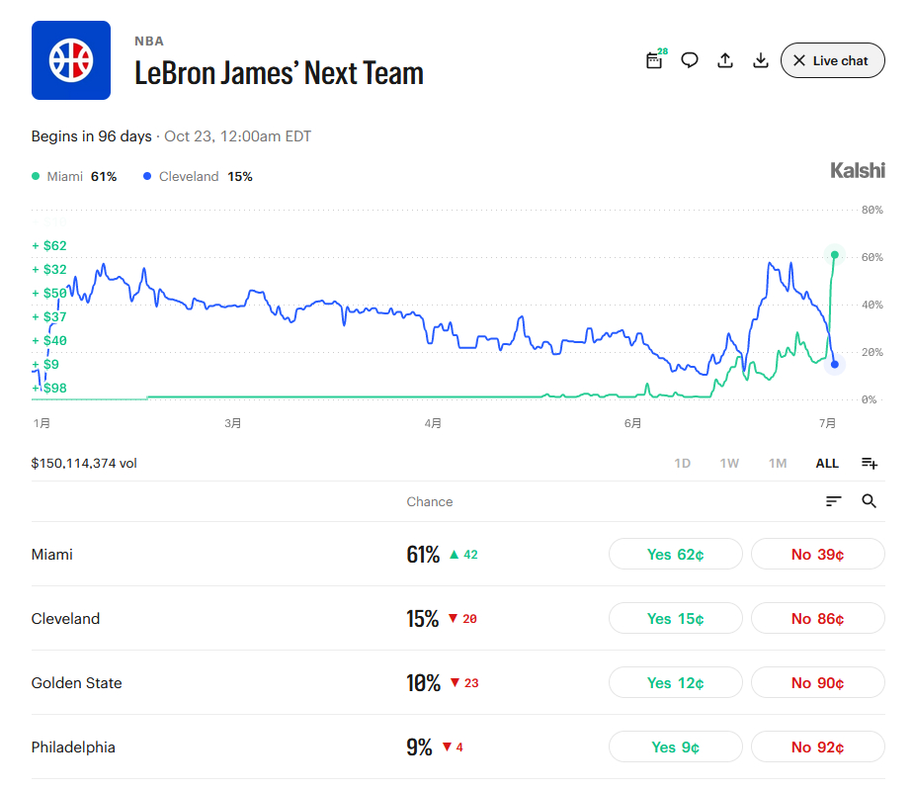Click the blue Cleveland endpoint on chart
The width and height of the screenshot is (913, 790).
[x=834, y=365]
